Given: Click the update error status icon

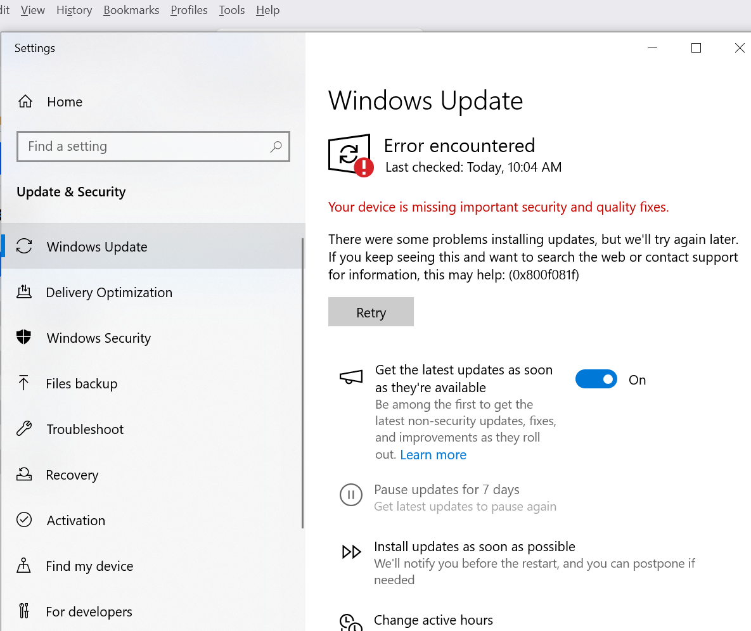Looking at the screenshot, I should tap(351, 155).
